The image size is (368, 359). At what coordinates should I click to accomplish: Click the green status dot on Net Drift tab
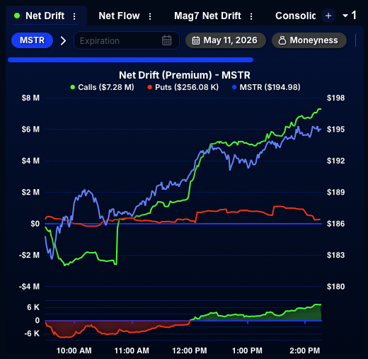(17, 16)
